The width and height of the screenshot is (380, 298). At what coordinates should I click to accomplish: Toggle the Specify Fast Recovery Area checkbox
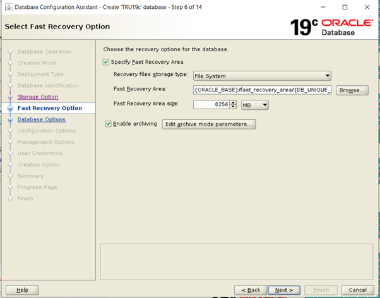pyautogui.click(x=105, y=62)
